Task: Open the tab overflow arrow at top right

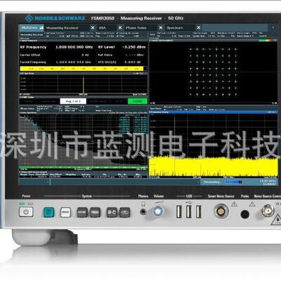Action: (273, 27)
